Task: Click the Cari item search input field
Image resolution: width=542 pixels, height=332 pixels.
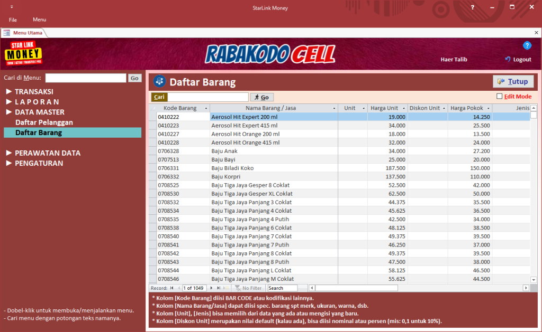Action: 207,97
